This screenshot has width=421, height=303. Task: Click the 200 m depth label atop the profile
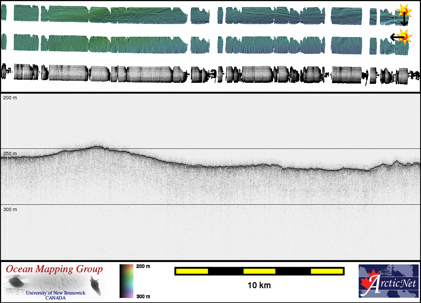(x=10, y=98)
